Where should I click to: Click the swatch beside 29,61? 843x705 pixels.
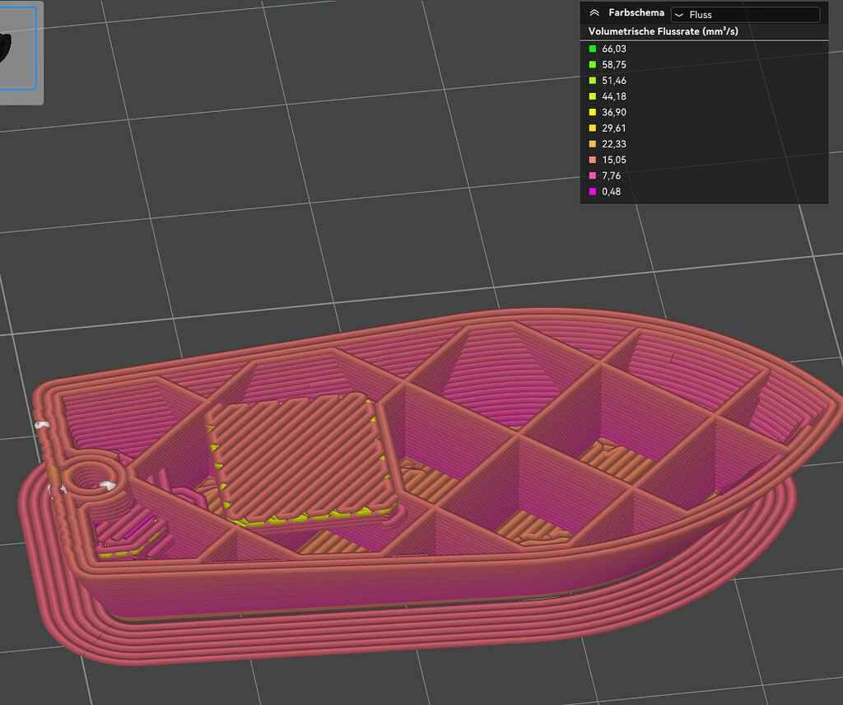(593, 128)
